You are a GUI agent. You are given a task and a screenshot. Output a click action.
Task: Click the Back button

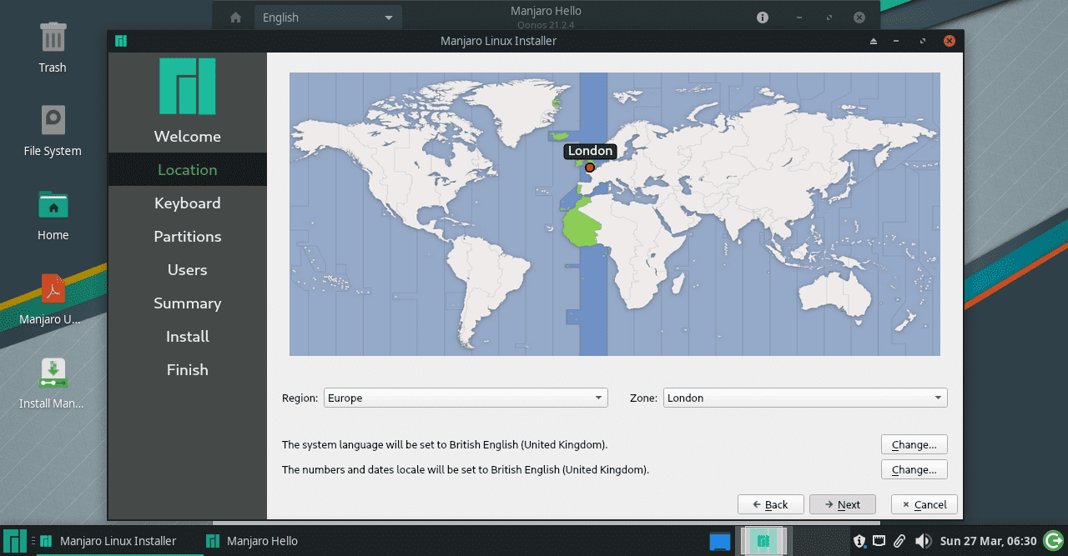point(771,504)
